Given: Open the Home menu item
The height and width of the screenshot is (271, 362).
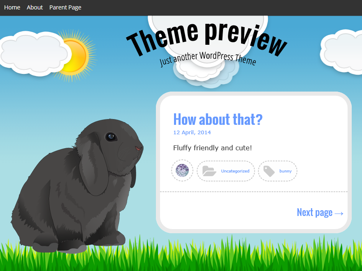Looking at the screenshot, I should click(12, 8).
